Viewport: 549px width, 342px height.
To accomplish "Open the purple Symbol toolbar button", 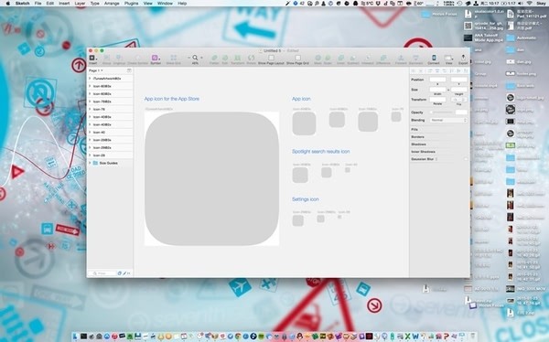I will coord(156,59).
